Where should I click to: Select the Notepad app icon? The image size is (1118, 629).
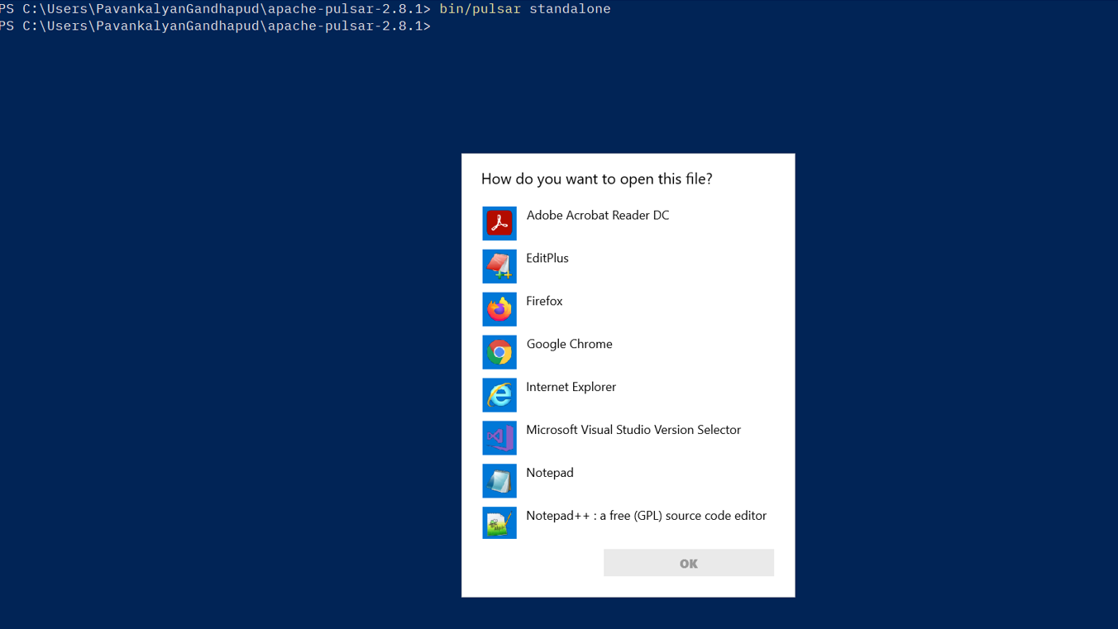click(499, 481)
